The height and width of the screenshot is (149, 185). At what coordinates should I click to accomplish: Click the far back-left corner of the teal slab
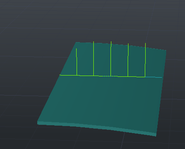click(x=76, y=42)
